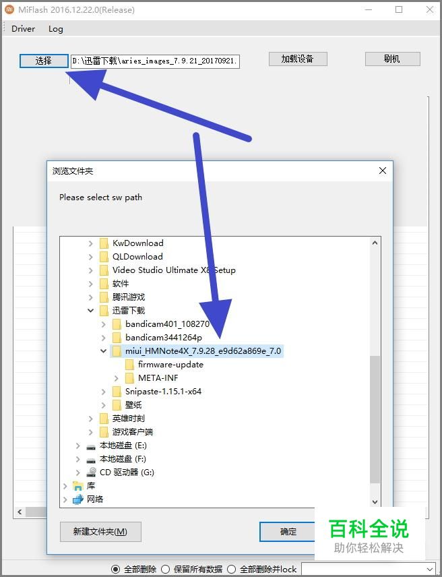This screenshot has height=577, width=442.
Task: Click the 本地磁盘 (E:) drive icon
Action: (91, 446)
